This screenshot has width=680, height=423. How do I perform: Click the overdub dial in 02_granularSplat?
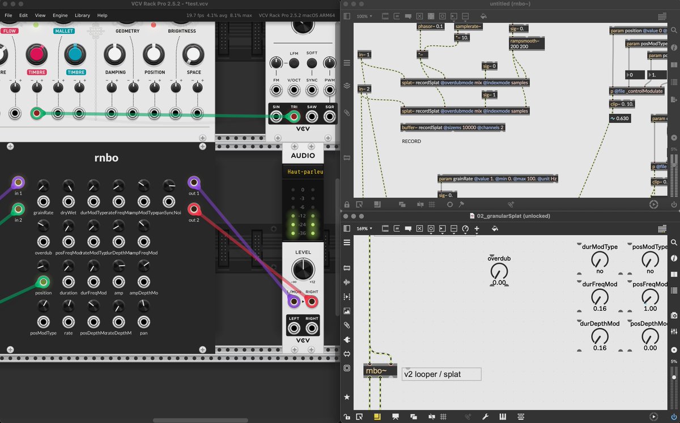coord(499,272)
